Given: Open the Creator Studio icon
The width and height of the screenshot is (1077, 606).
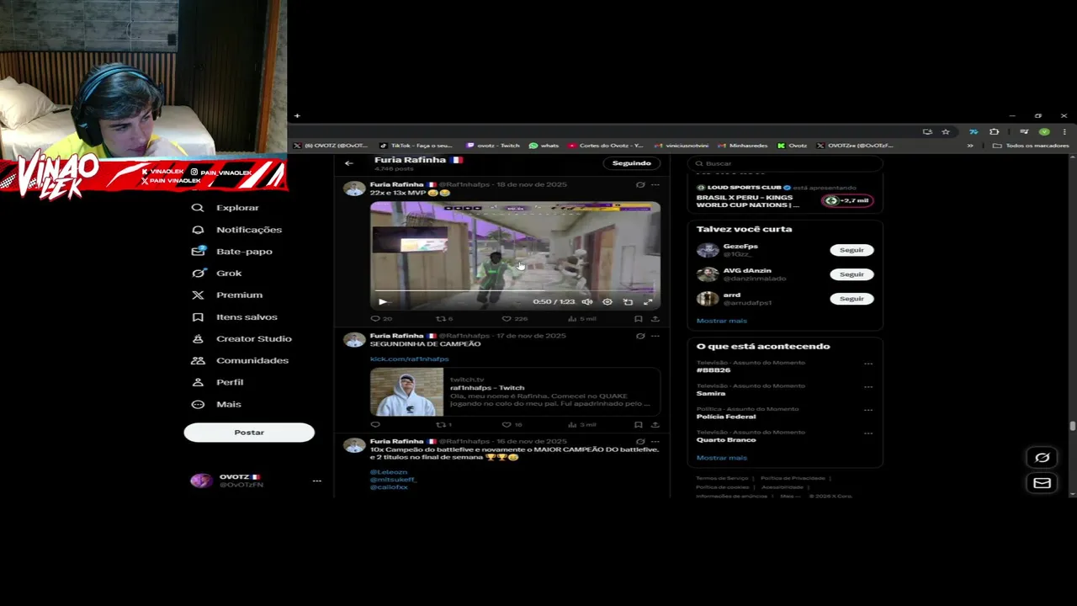Looking at the screenshot, I should click(x=198, y=339).
